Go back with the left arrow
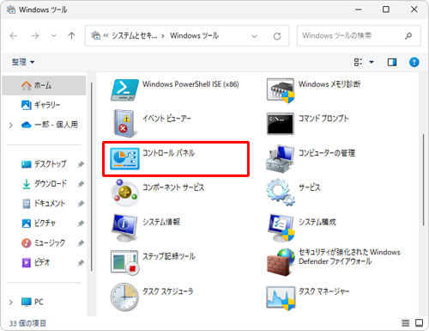Image resolution: width=429 pixels, height=331 pixels. click(x=14, y=36)
